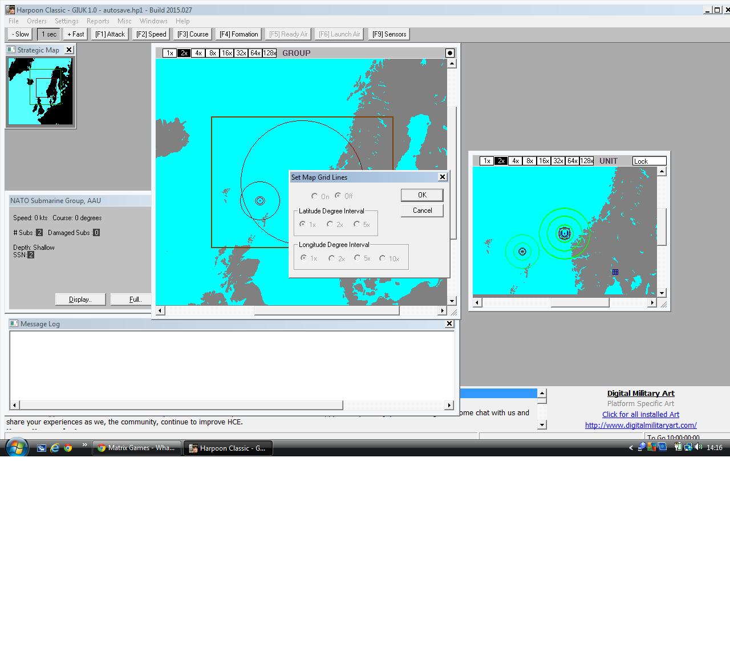This screenshot has height=664, width=730.
Task: Click the blue grid base symbol in Unit map
Action: coord(615,272)
